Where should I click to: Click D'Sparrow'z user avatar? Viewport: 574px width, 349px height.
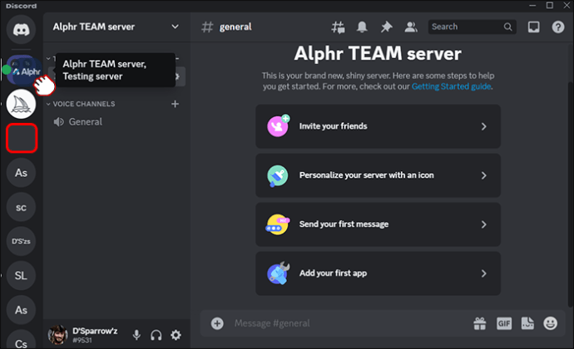(58, 335)
